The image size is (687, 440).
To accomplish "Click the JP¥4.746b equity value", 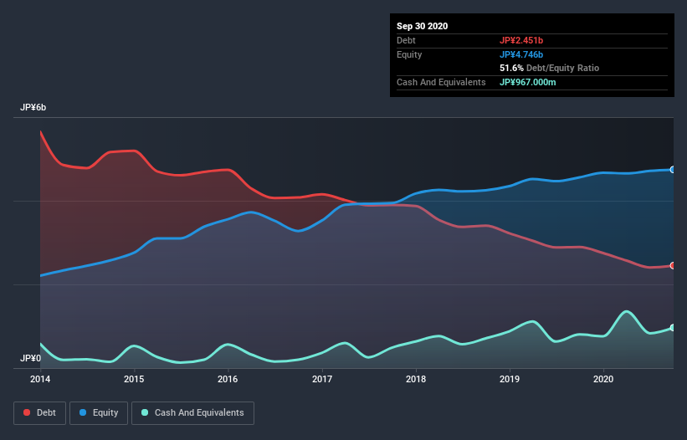I will (521, 54).
